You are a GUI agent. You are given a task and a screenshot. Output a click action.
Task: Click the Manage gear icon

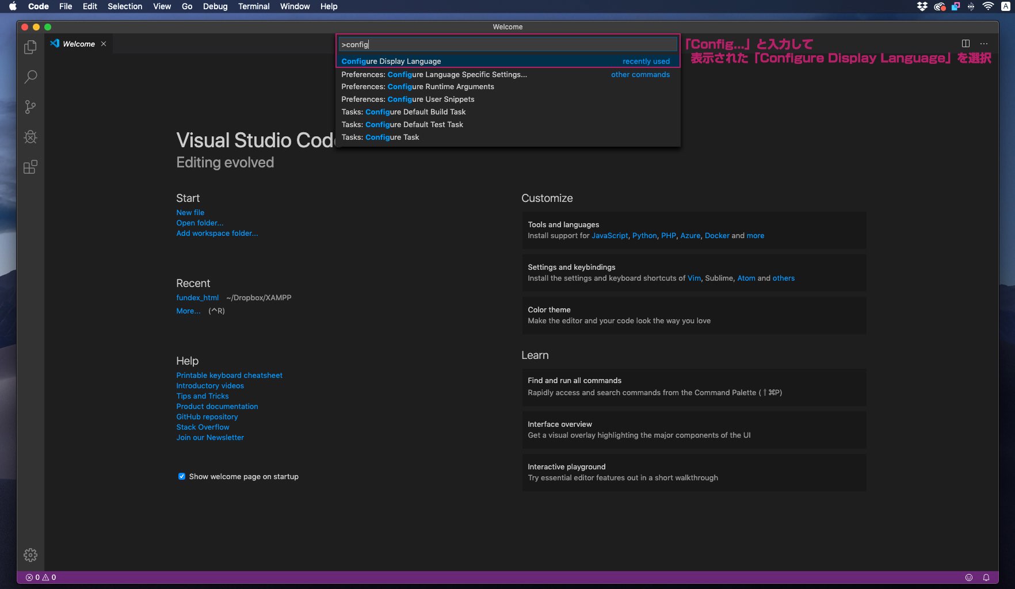click(30, 555)
